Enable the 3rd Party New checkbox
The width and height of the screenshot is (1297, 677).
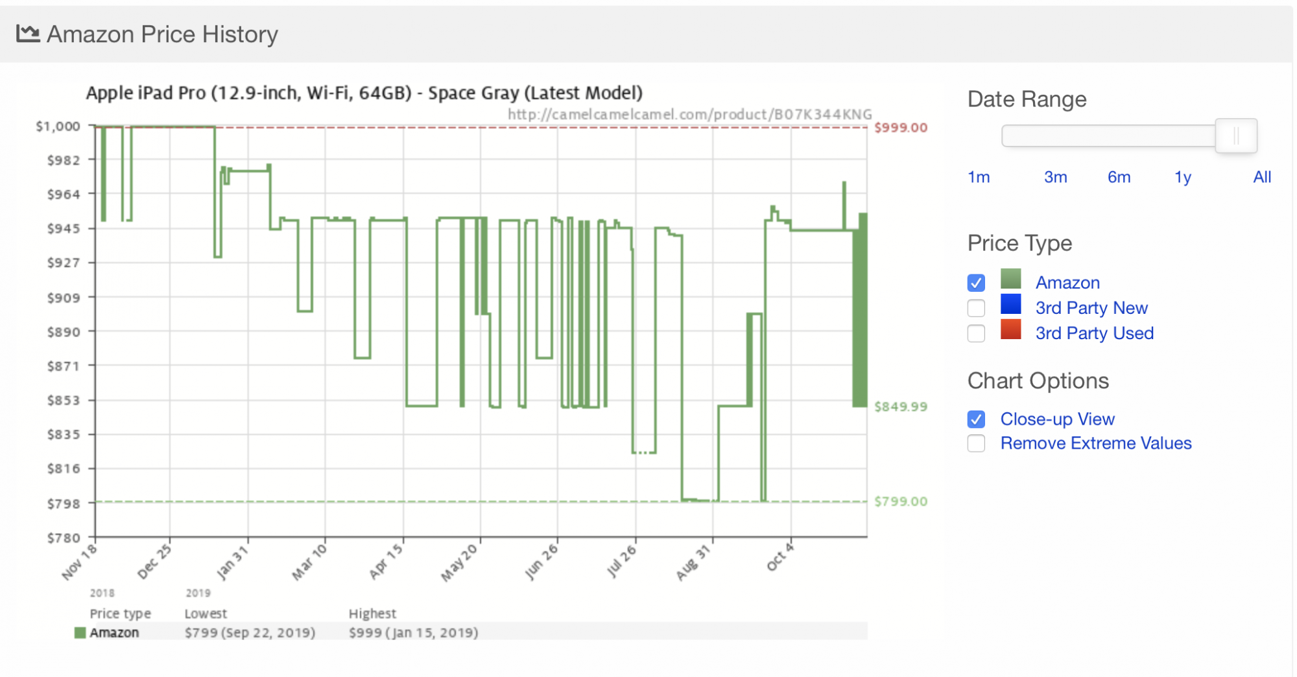976,308
